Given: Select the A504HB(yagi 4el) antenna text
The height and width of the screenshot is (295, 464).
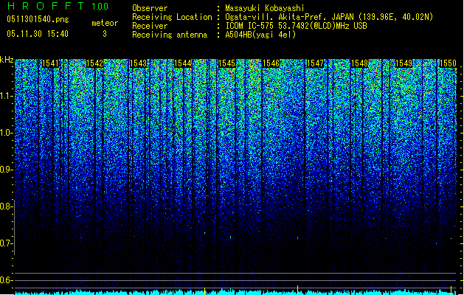Looking at the screenshot, I should tap(260, 35).
